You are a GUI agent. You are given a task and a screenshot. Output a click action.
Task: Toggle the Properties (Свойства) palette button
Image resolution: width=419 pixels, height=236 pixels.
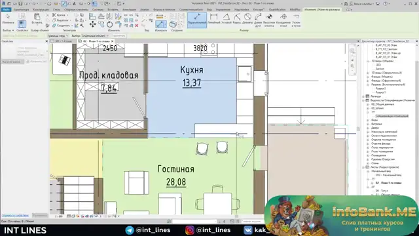pyautogui.click(x=22, y=26)
